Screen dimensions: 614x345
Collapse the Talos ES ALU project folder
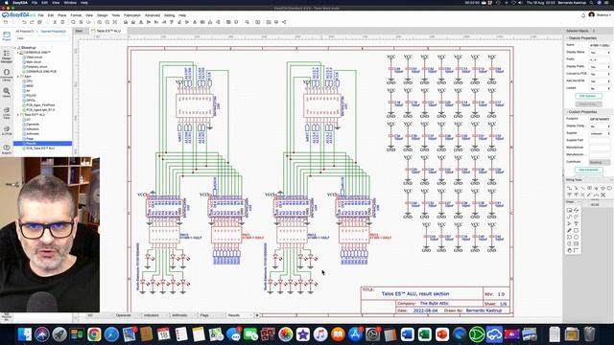[x=17, y=115]
